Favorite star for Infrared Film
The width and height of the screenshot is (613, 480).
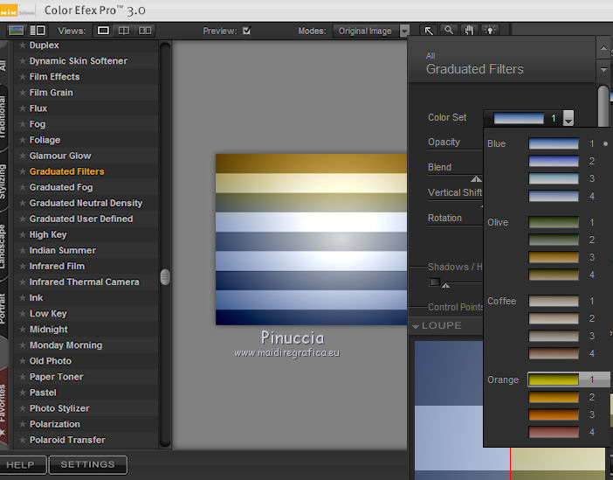click(x=23, y=267)
